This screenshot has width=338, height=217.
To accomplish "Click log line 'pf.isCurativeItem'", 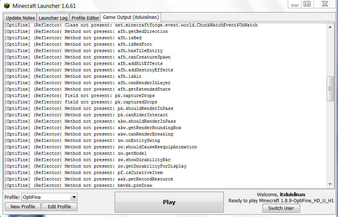I will point(84,172).
